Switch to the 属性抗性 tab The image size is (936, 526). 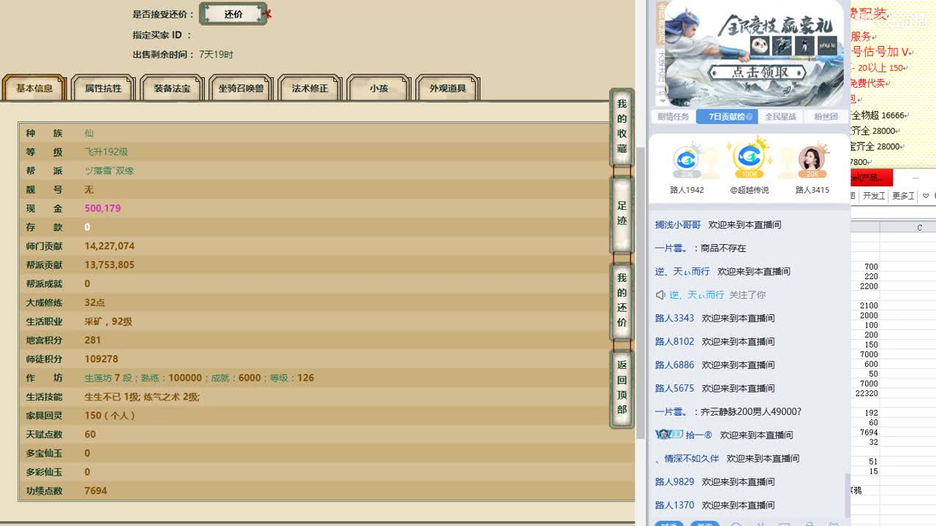103,88
